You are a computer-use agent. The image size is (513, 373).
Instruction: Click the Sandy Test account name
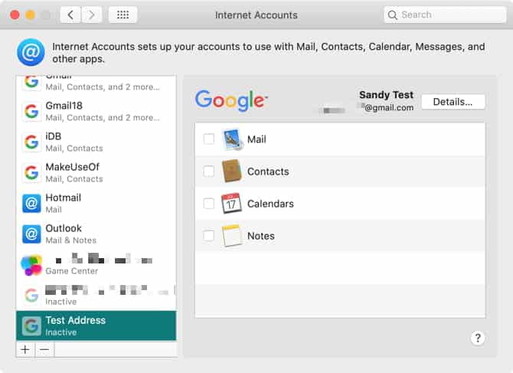(386, 95)
